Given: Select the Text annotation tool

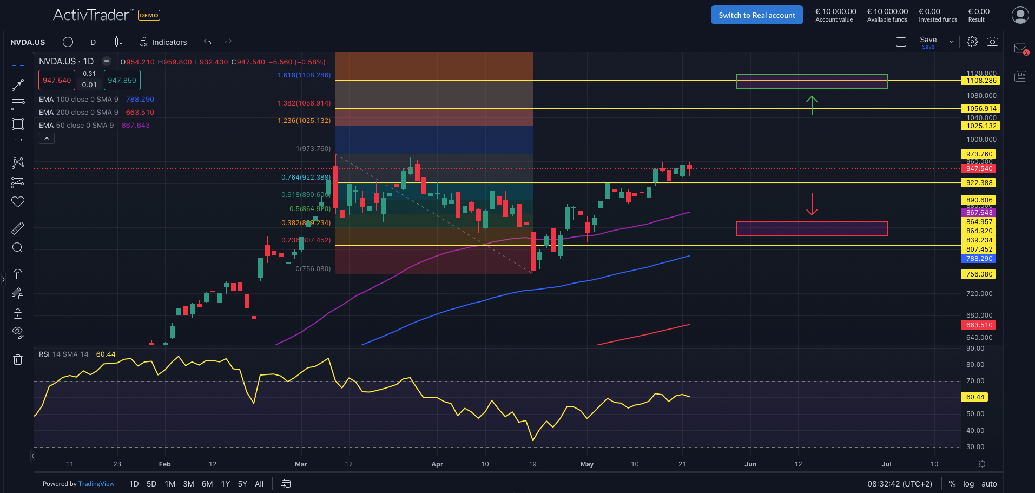Looking at the screenshot, I should coord(18,143).
